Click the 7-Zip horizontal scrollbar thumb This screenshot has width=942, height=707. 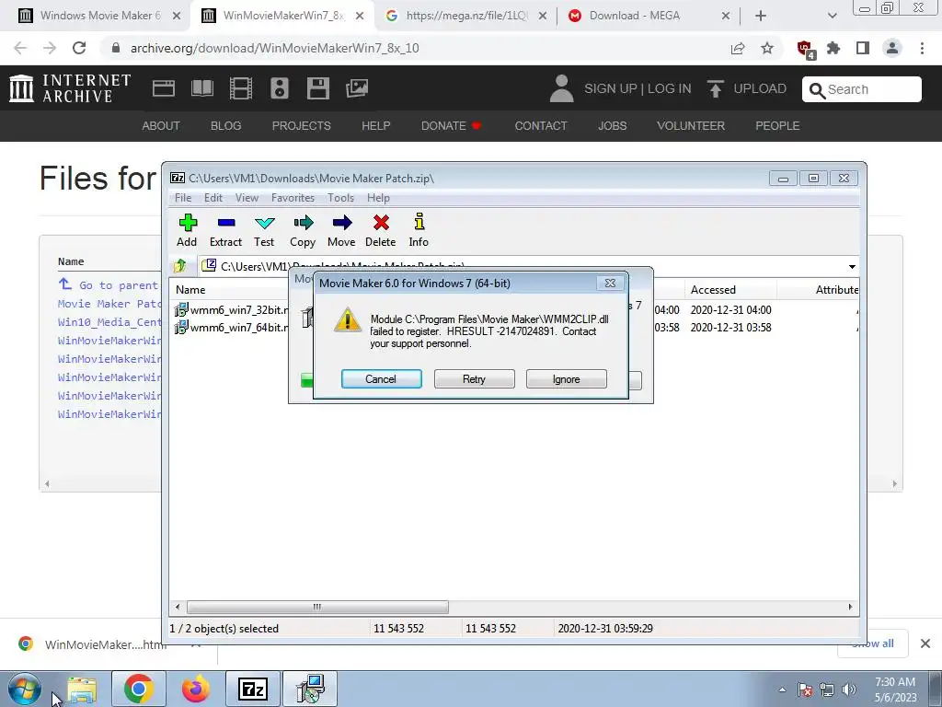317,608
